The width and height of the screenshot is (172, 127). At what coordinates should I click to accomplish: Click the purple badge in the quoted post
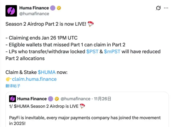click(x=51, y=99)
